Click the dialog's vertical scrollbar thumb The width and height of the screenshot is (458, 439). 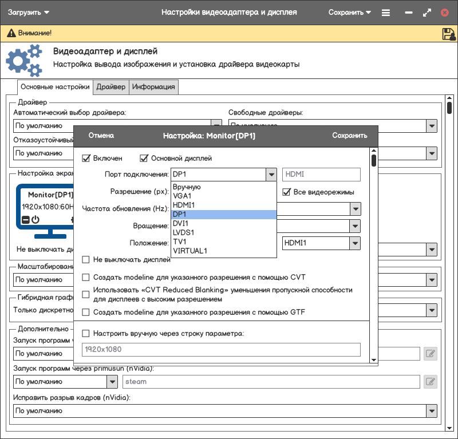coord(374,160)
